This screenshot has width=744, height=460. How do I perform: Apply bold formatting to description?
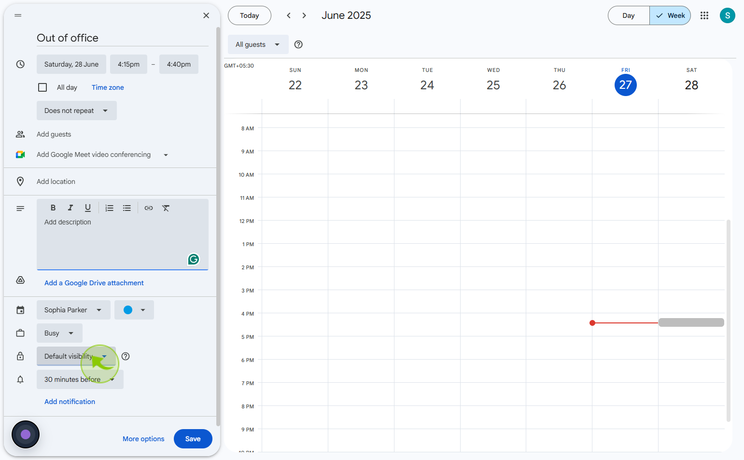click(53, 208)
